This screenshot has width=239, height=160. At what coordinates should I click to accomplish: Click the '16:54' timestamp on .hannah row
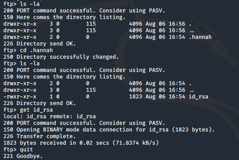coord(177,37)
